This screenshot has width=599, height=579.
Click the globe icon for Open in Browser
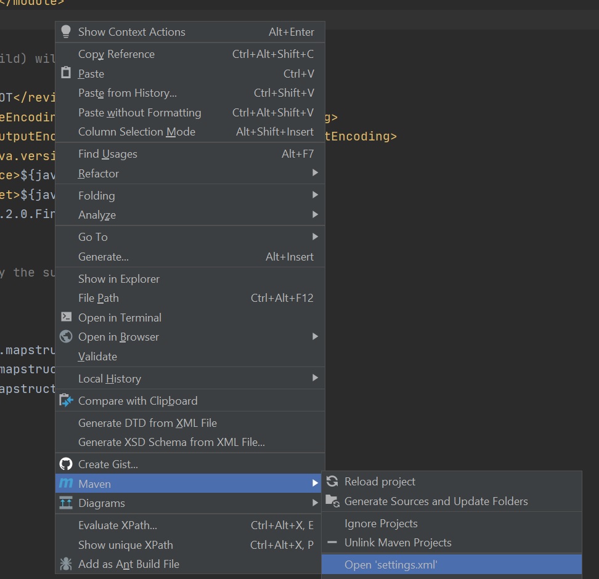click(x=66, y=337)
